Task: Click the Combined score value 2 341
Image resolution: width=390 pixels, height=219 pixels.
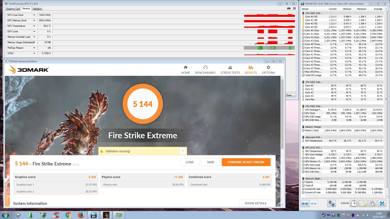Action: (x=266, y=177)
